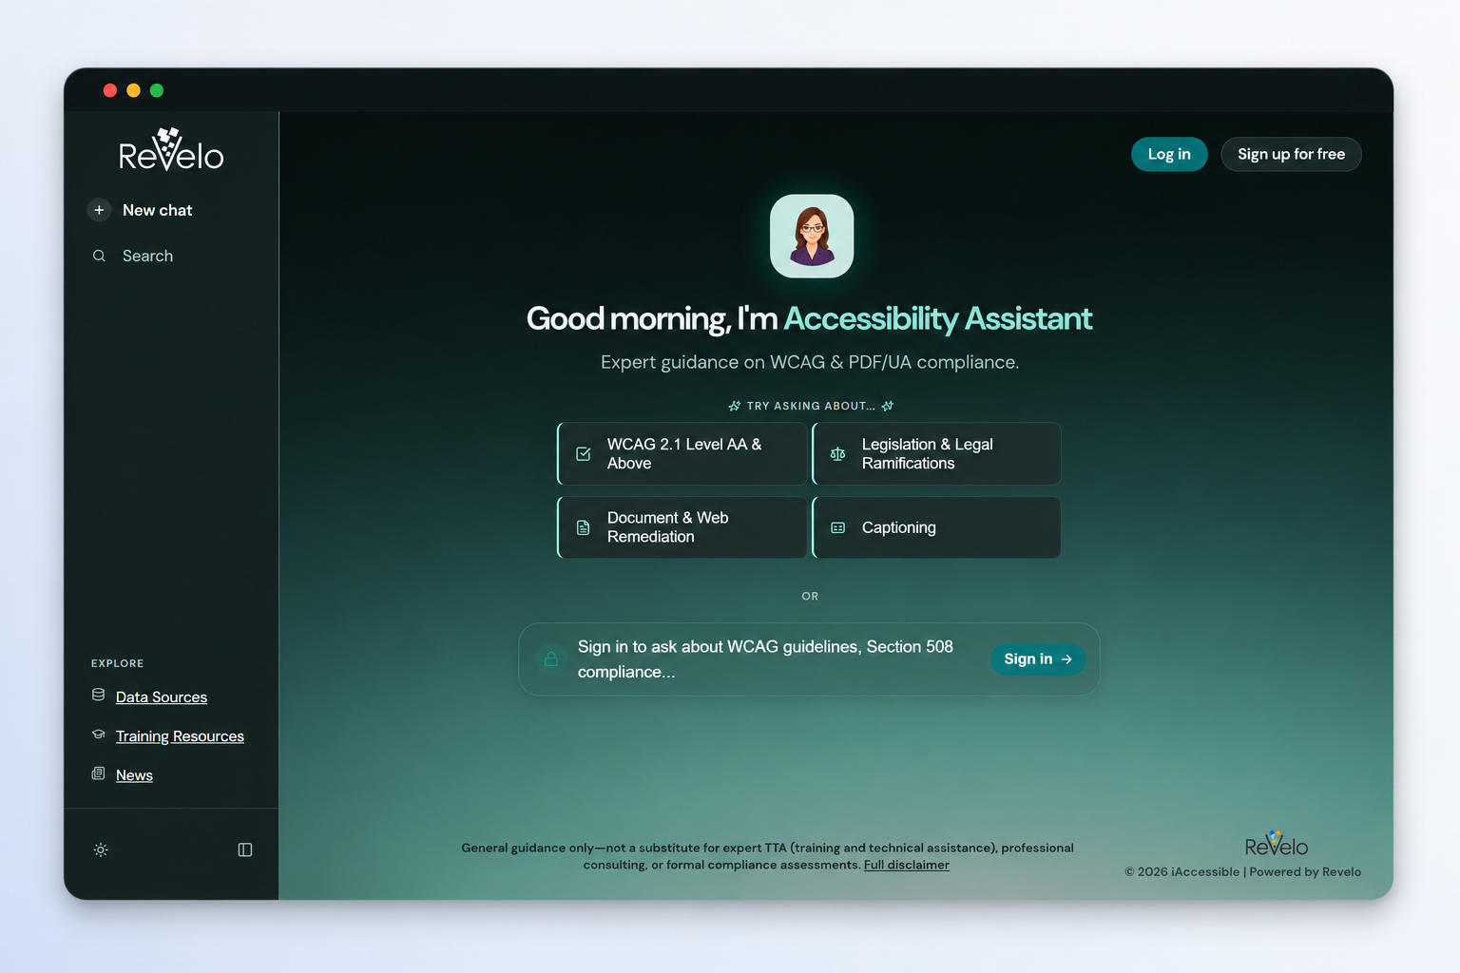Viewport: 1460px width, 973px height.
Task: Click the Accessibility Assistant avatar
Action: [x=812, y=236]
